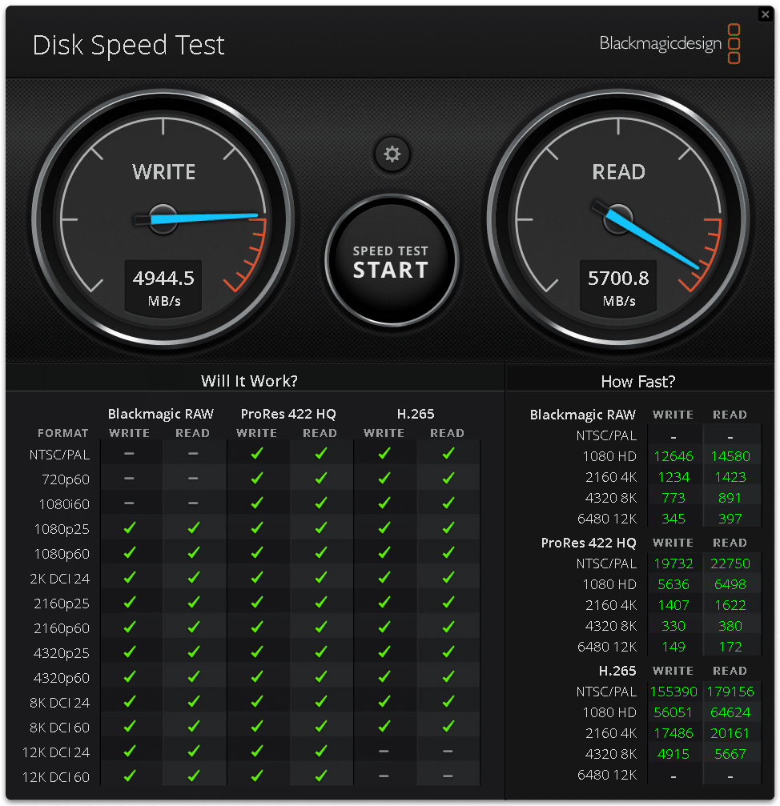
Task: Click the Blackmagic RAW 1080 HD read value 14580
Action: tap(730, 456)
